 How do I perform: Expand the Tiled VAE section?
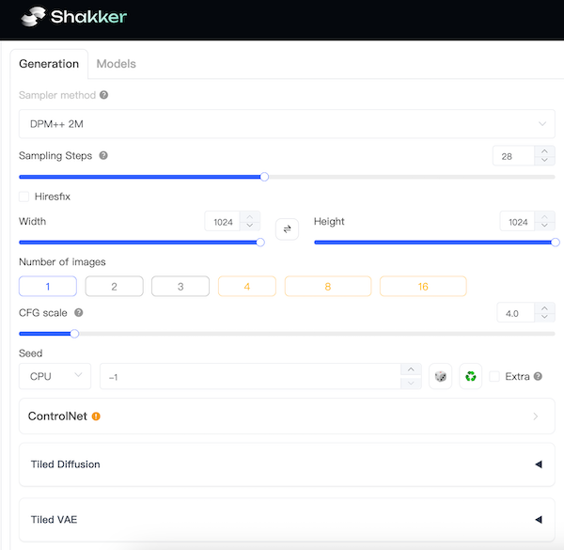[286, 519]
